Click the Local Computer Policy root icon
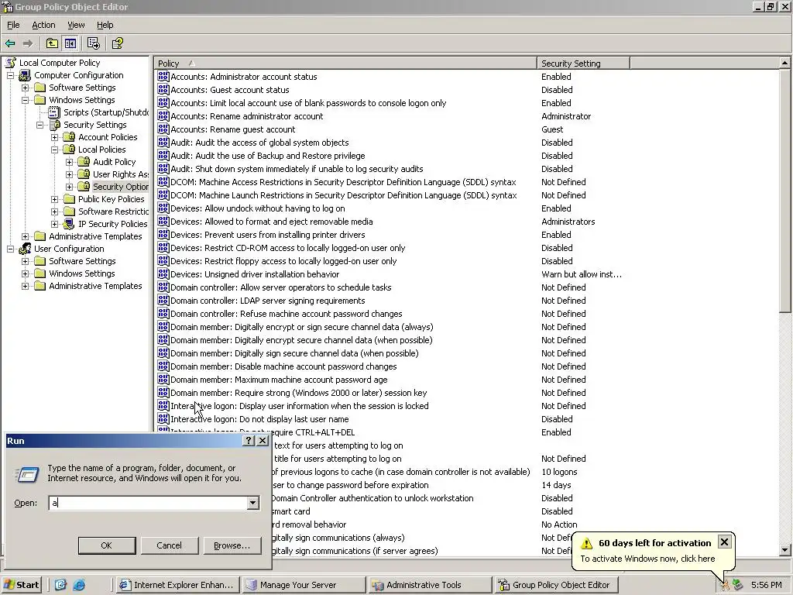Image resolution: width=793 pixels, height=595 pixels. 11,63
